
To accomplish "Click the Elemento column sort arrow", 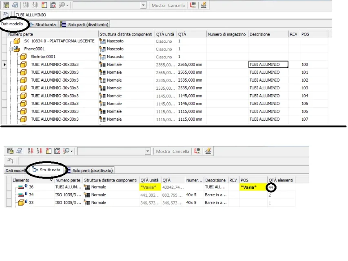I will pos(51,180).
